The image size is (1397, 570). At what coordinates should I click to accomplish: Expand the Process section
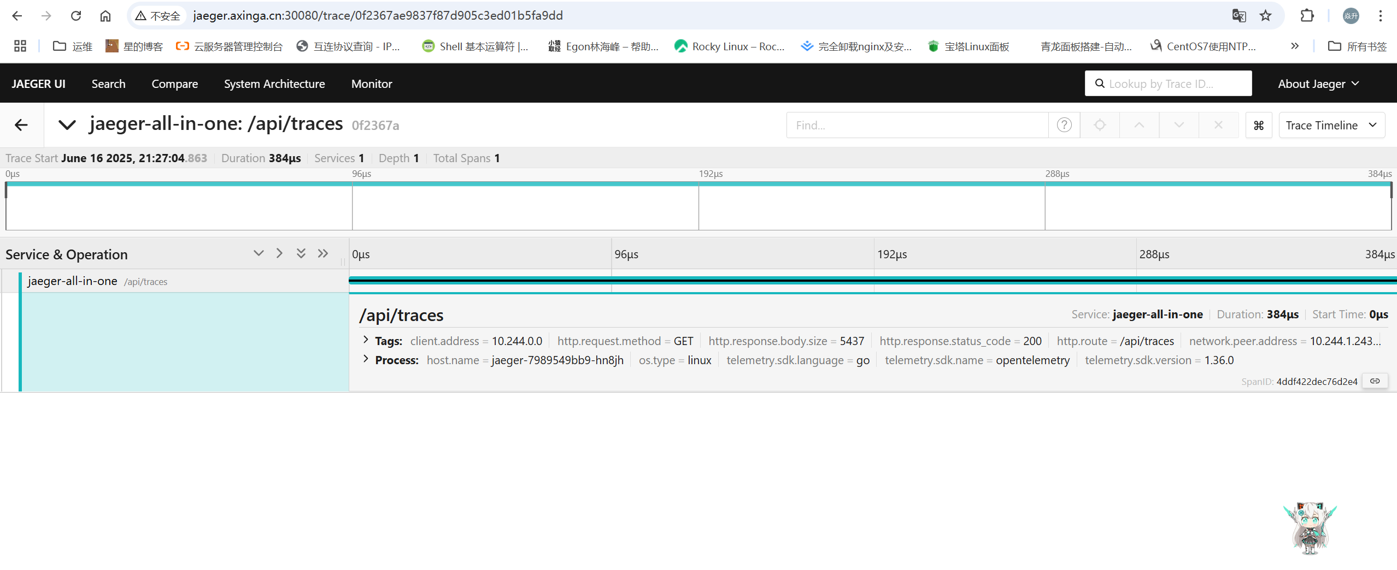[x=366, y=359]
